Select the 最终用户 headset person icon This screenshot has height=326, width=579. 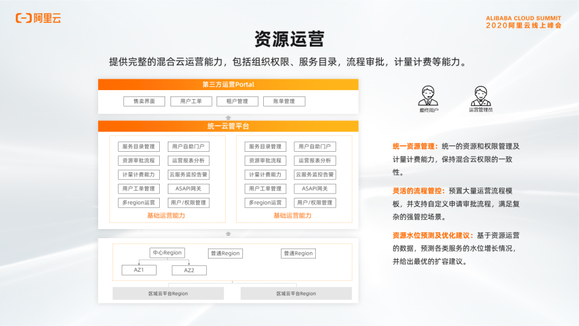coord(428,96)
